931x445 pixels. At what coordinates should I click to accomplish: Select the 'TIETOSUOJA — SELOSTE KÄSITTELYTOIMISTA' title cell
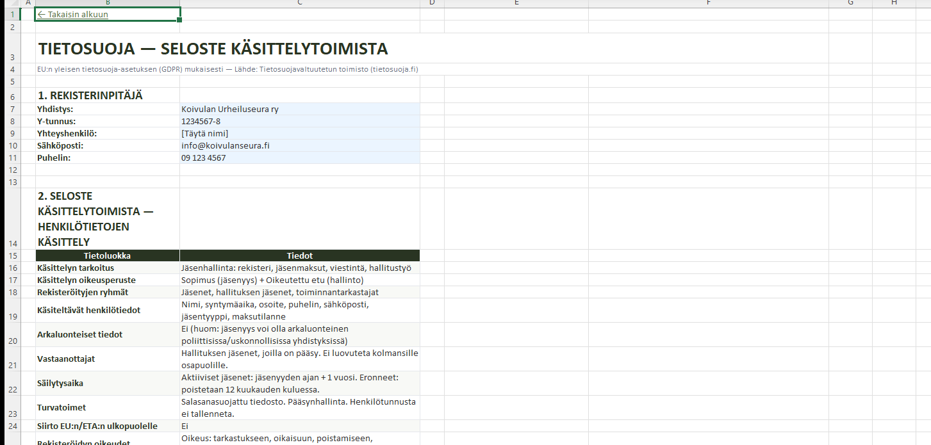213,49
